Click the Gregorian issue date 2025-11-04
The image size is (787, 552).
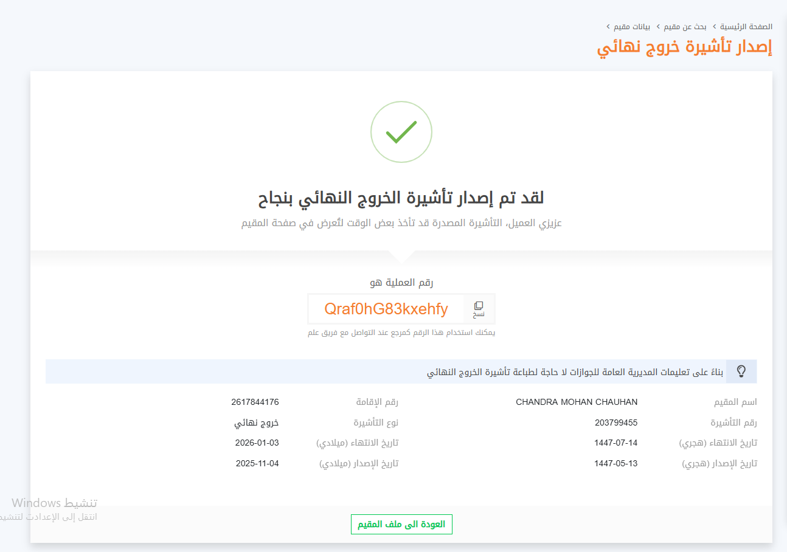click(x=257, y=463)
